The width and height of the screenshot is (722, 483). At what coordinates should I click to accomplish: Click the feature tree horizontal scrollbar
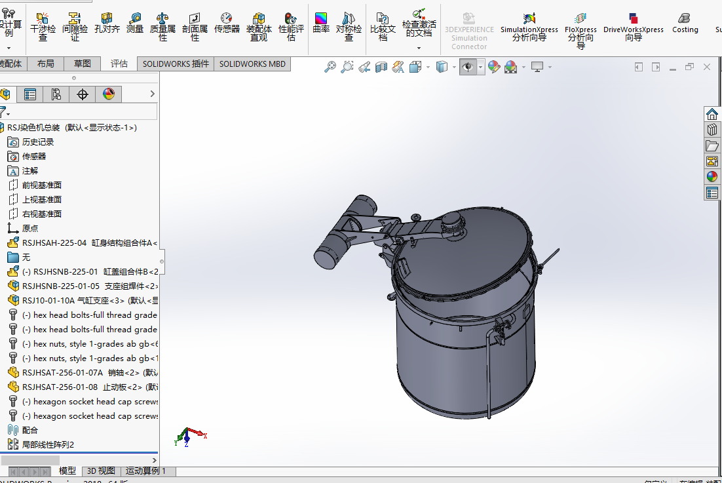[30, 460]
